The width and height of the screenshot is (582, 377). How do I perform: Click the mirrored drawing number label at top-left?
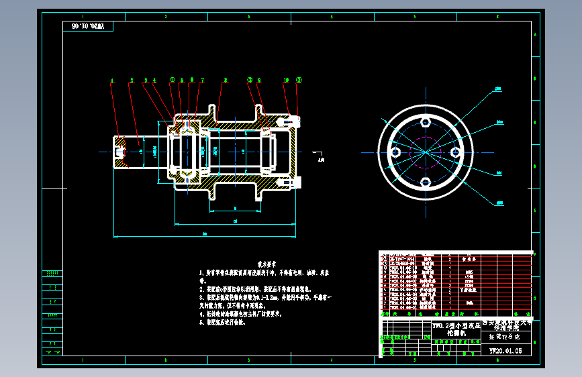[88, 26]
